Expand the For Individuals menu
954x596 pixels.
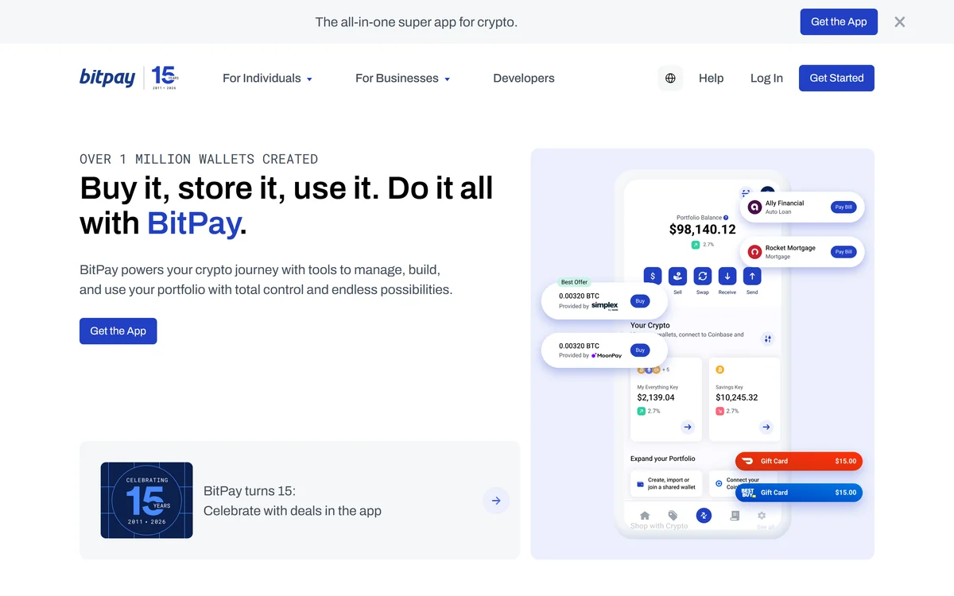coord(267,78)
